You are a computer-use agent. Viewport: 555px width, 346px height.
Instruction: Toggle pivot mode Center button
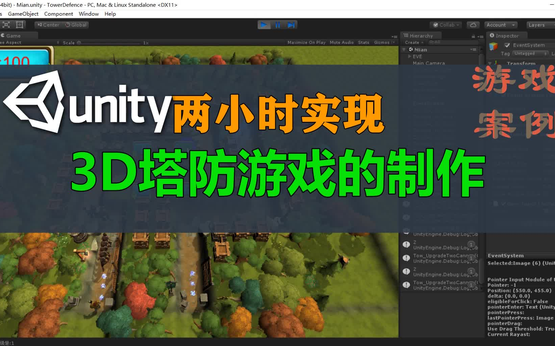click(x=49, y=25)
